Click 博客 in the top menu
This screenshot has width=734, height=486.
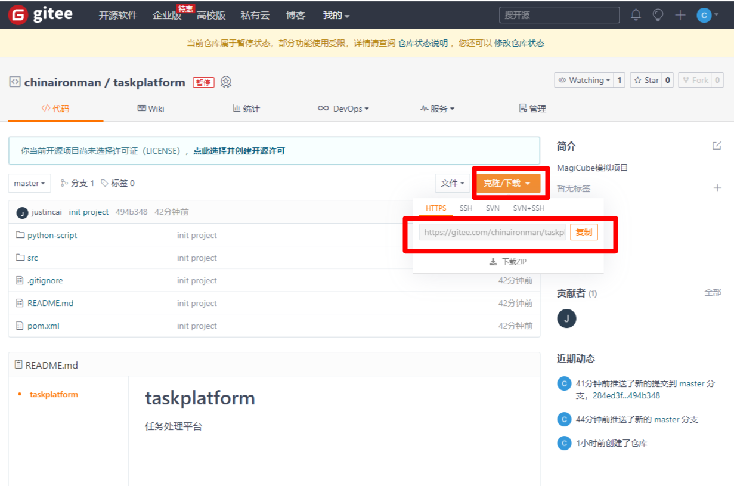pyautogui.click(x=296, y=16)
